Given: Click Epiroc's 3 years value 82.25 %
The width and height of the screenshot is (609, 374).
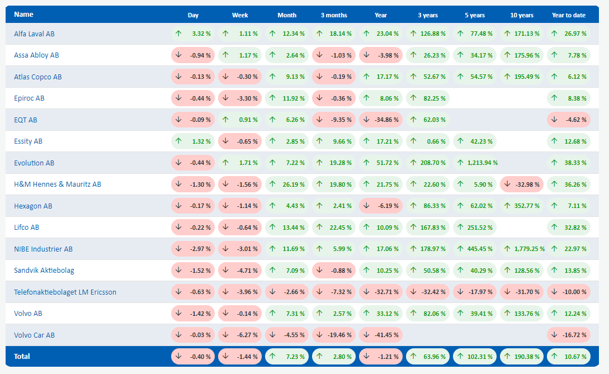Looking at the screenshot, I should (435, 98).
